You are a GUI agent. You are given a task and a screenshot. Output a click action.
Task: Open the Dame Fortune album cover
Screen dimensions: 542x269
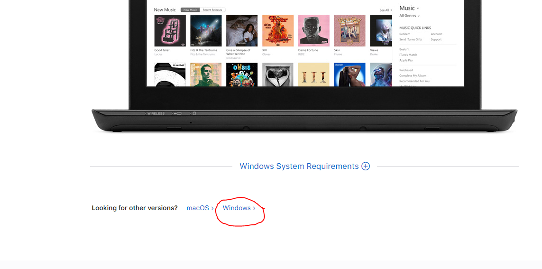[313, 31]
